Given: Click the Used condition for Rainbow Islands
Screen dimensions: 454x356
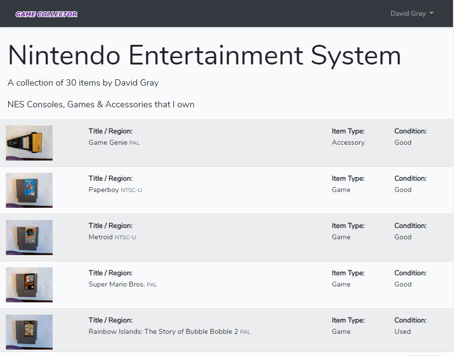Looking at the screenshot, I should click(402, 331).
